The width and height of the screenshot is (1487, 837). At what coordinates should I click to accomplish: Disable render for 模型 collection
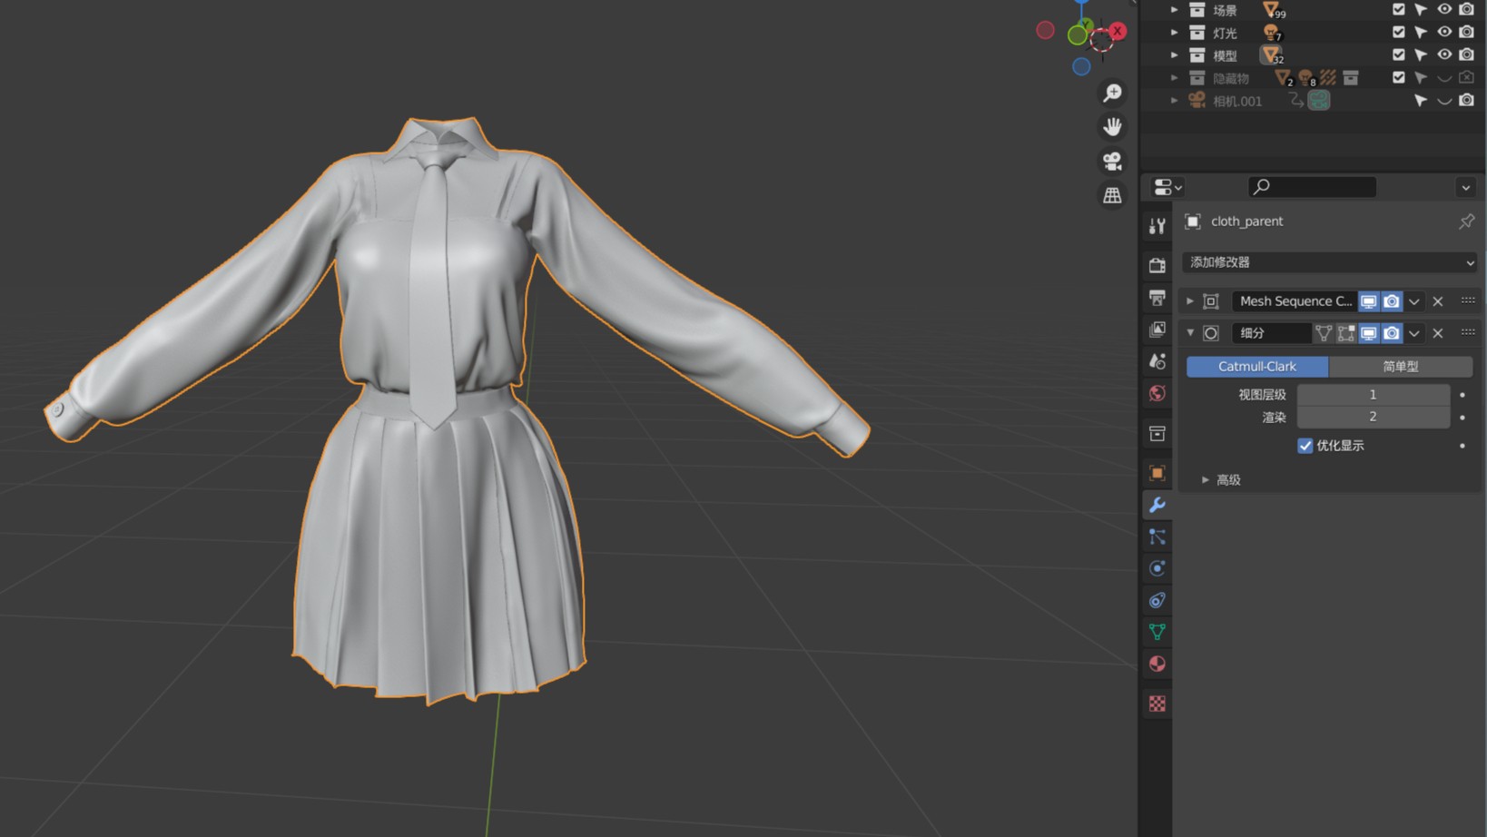[1467, 55]
